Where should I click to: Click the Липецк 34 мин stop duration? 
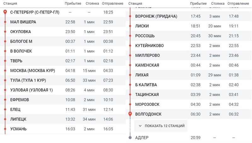point(89,119)
